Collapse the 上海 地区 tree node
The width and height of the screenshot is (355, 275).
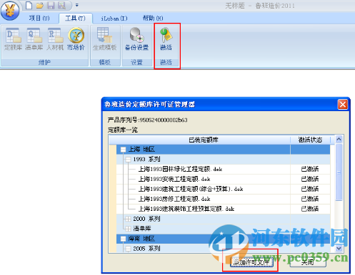point(123,150)
